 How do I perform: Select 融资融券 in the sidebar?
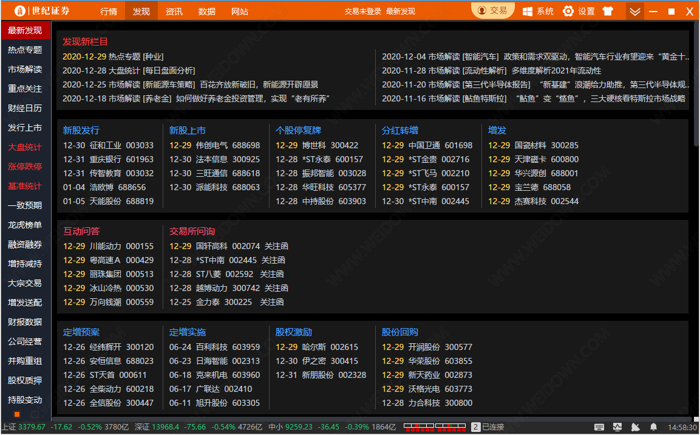pyautogui.click(x=25, y=244)
